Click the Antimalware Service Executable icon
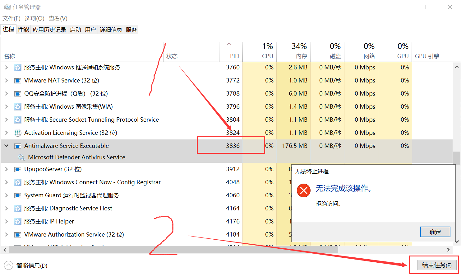This screenshot has width=461, height=277. point(18,146)
